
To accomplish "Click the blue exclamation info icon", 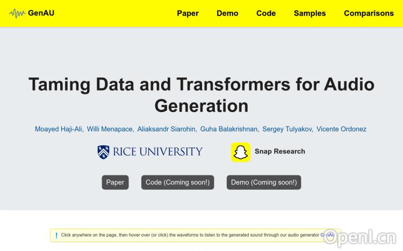I will tap(56, 235).
